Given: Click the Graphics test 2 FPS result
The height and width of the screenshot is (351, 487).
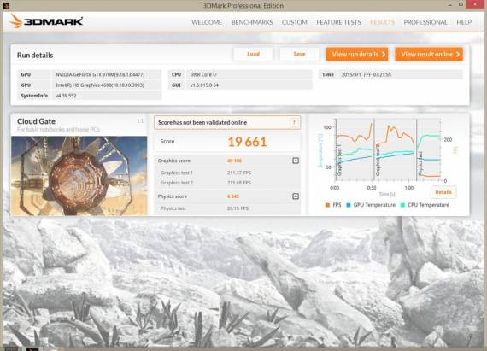Looking at the screenshot, I should (x=239, y=183).
